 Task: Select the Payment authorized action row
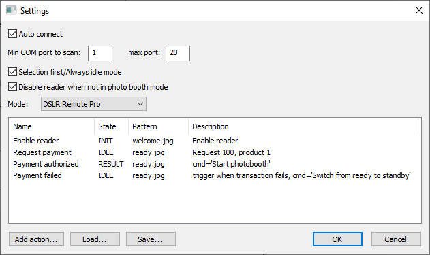[215, 164]
